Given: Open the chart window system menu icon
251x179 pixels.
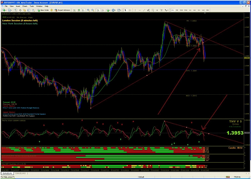Looking at the screenshot, I should tap(2, 6).
